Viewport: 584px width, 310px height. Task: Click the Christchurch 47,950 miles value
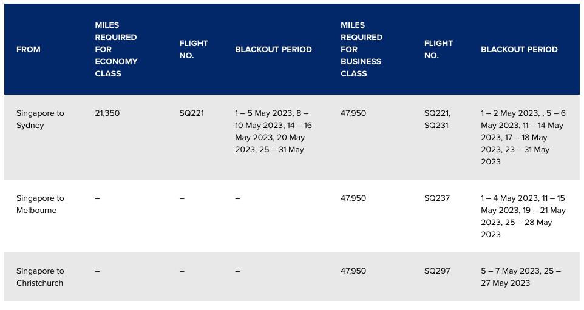pos(353,271)
